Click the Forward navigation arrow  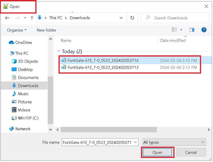point(17,18)
